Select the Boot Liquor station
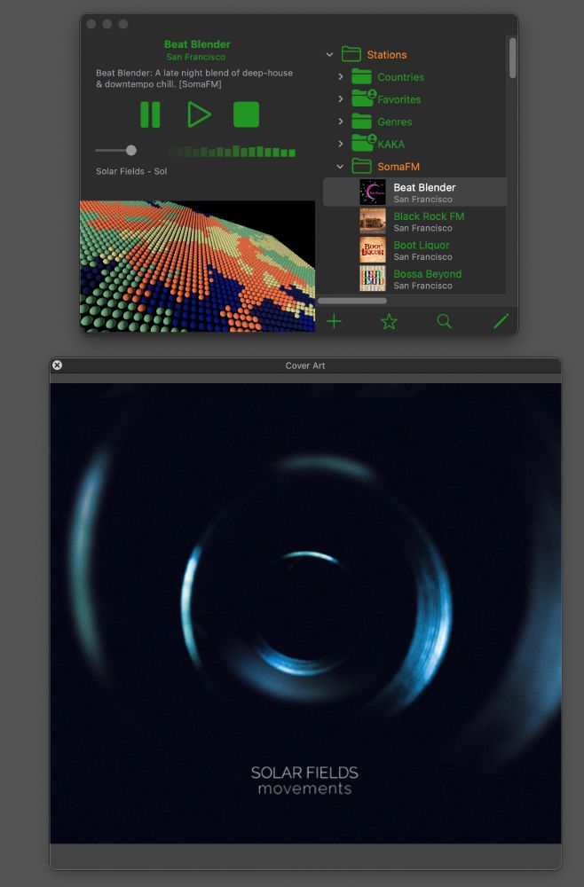 (414, 250)
